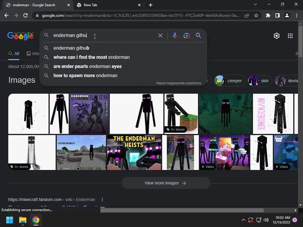Open the notification center badge

(x=295, y=220)
